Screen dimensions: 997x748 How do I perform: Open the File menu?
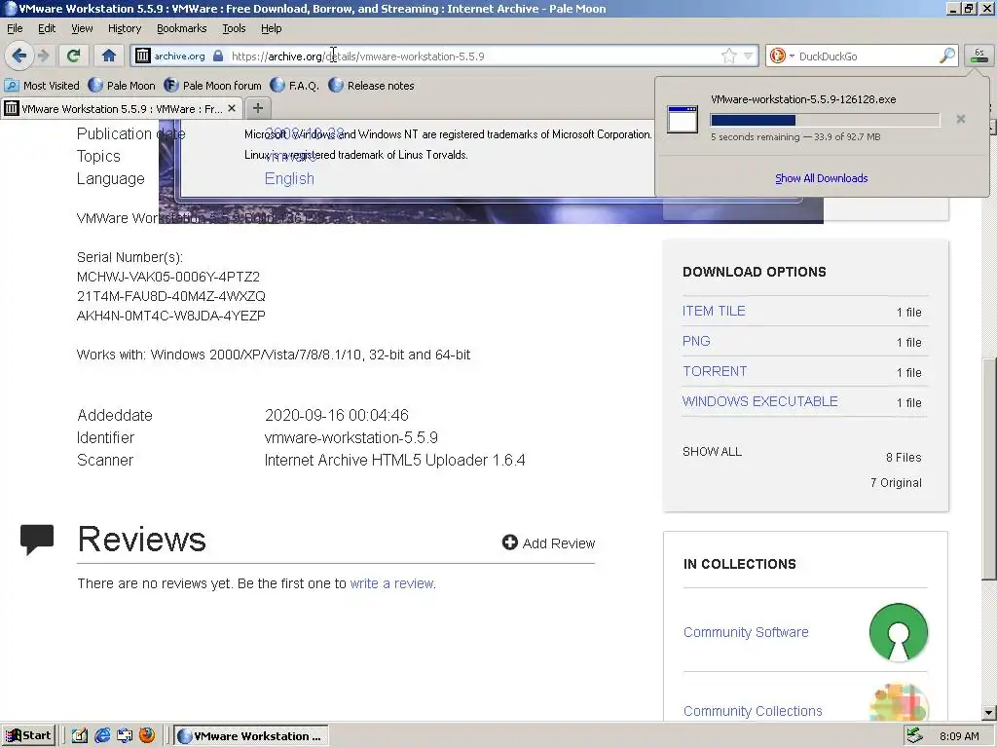(x=15, y=28)
